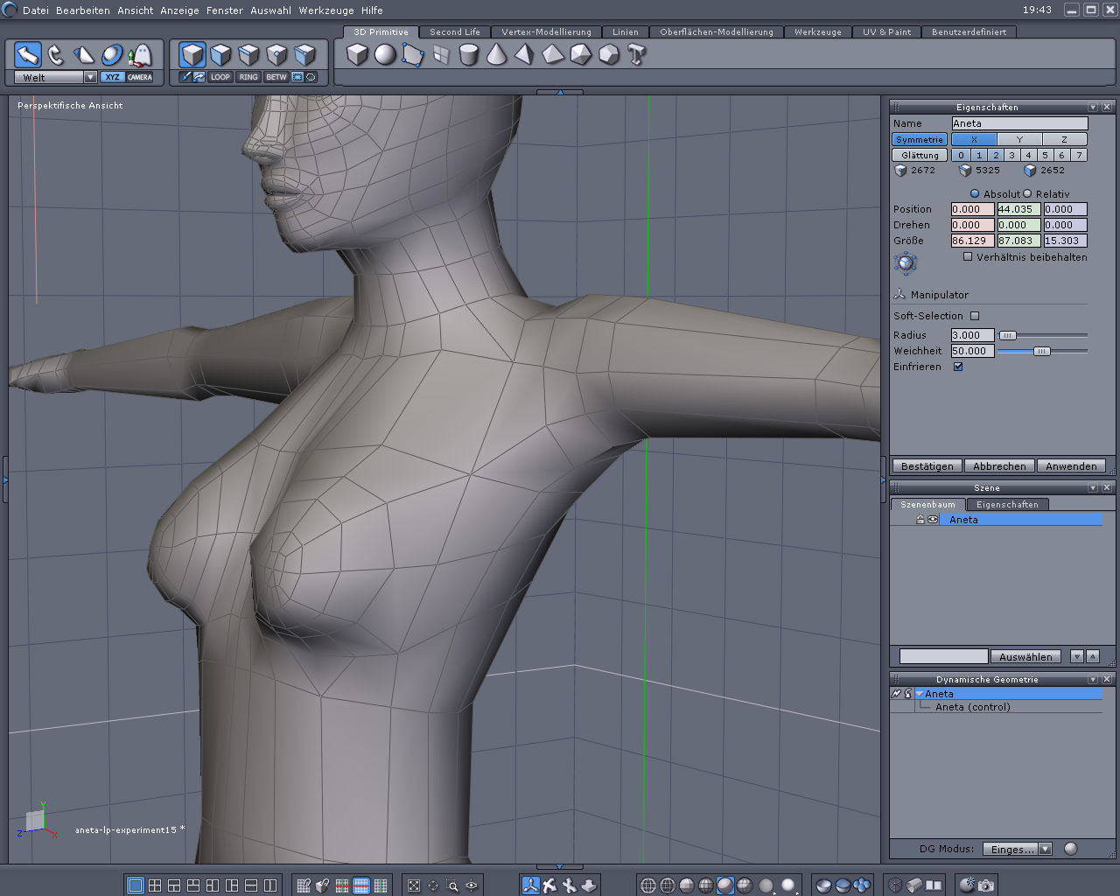Uncheck the Einfrieren checkbox
The width and height of the screenshot is (1120, 896).
point(958,367)
